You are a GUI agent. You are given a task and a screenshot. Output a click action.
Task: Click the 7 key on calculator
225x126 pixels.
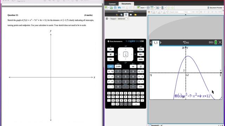118,71
